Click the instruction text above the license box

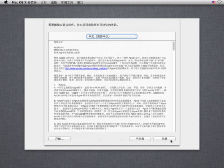click(x=83, y=25)
